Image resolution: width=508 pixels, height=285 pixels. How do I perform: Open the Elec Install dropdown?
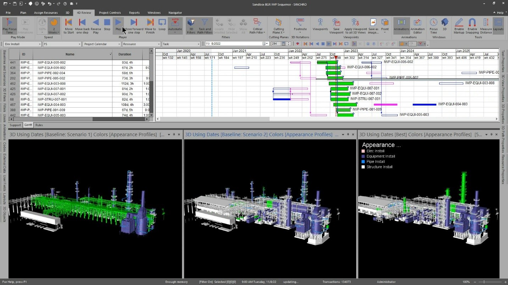22,44
